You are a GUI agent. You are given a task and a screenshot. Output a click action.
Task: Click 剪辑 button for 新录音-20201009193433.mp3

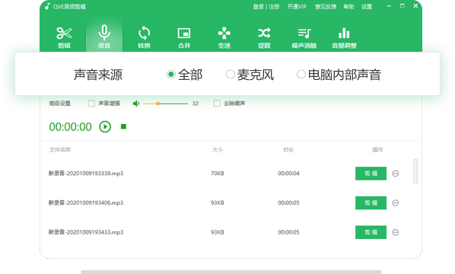pyautogui.click(x=371, y=232)
